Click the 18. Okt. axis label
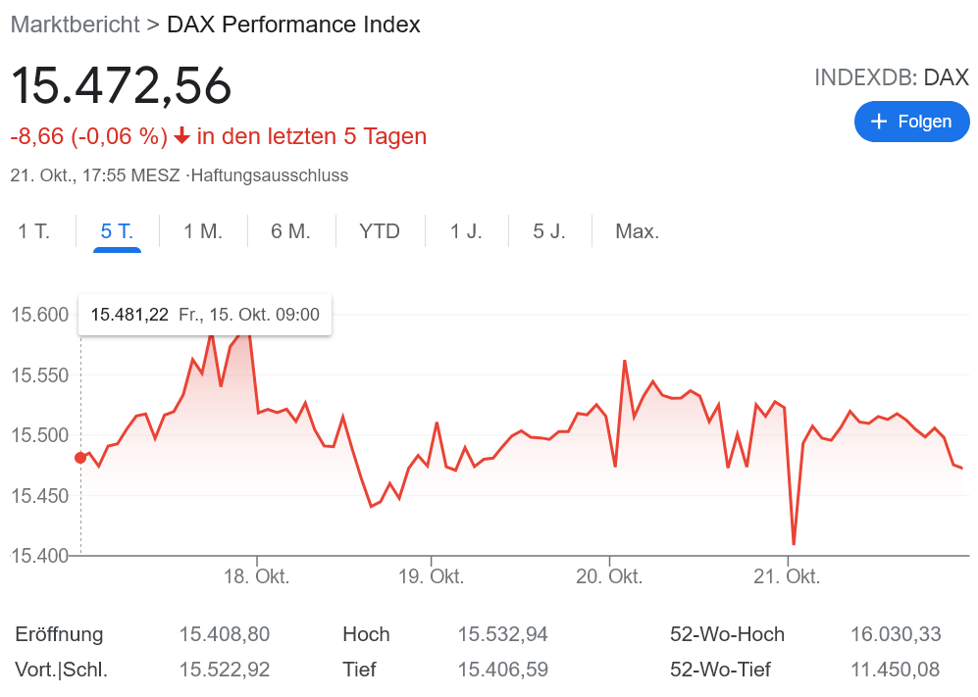 click(x=257, y=576)
